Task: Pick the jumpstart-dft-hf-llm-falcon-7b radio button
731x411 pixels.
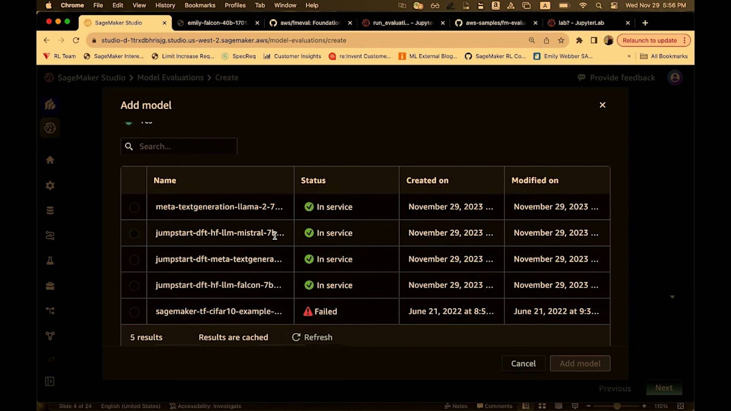Action: 134,286
